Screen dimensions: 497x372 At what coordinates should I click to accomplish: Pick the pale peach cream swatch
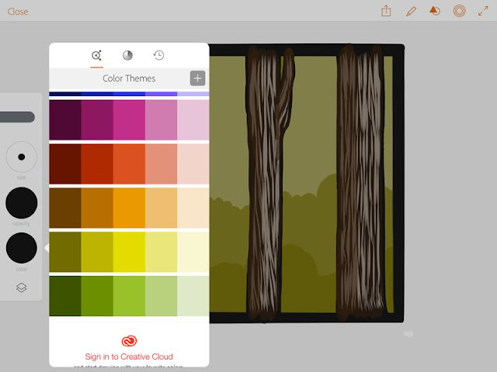coord(193,208)
